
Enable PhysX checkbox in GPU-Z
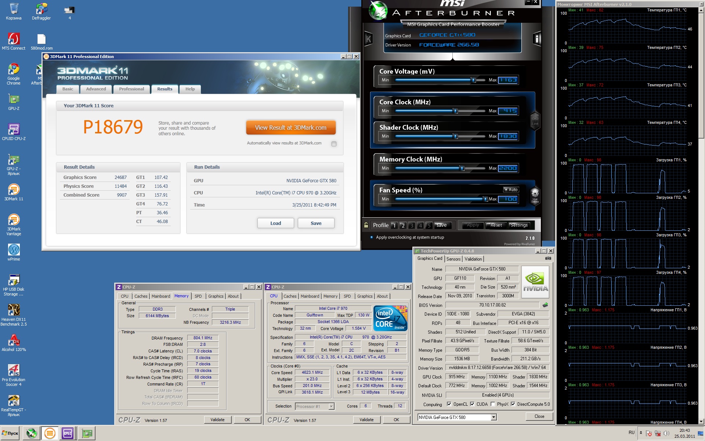pos(493,404)
